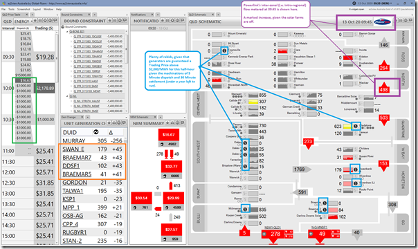Image resolution: width=418 pixels, height=249 pixels.
Task: Click the Powerlink logo in schematic header
Action: [382, 22]
